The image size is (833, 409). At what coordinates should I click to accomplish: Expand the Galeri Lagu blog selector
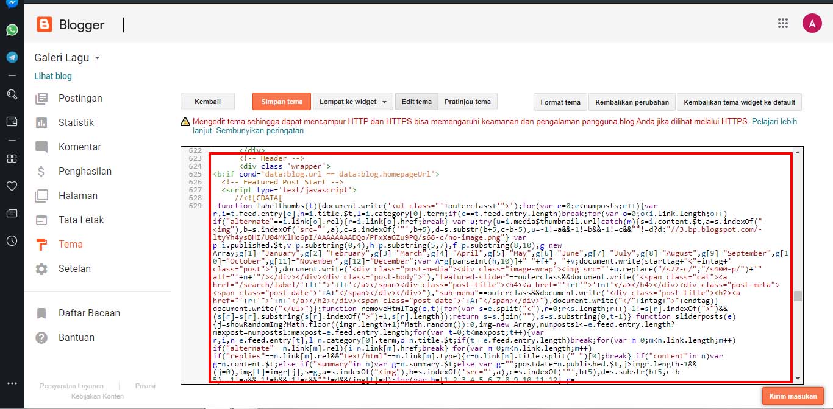point(67,58)
